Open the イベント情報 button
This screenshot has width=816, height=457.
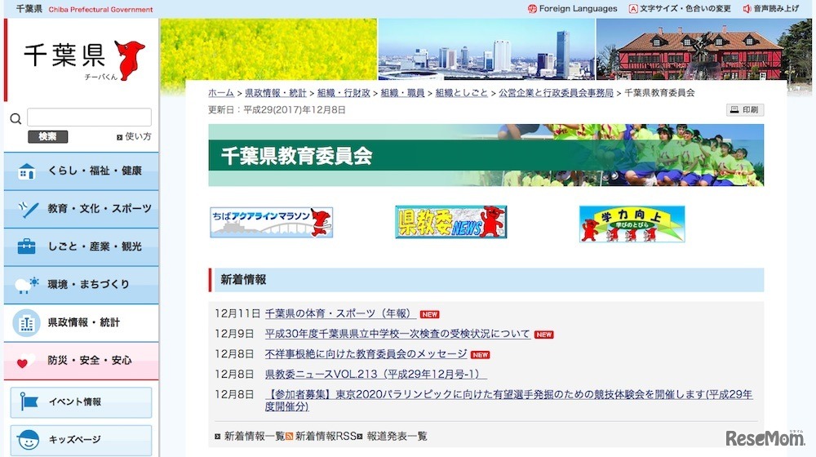point(81,402)
